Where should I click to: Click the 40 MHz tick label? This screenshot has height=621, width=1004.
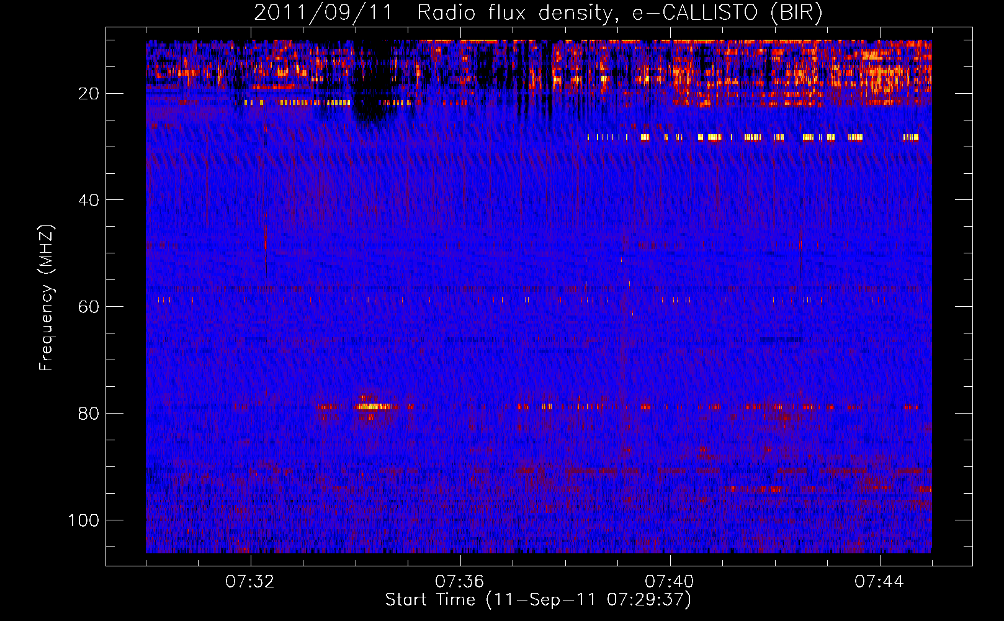tap(89, 200)
